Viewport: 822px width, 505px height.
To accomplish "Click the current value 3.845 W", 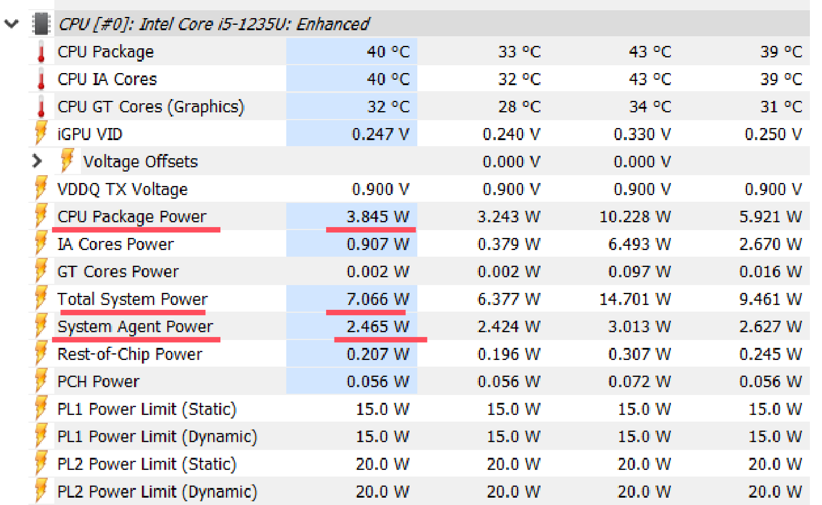I will tap(378, 217).
